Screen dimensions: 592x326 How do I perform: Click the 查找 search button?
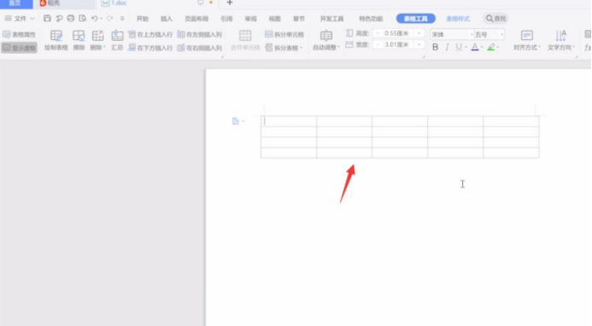pyautogui.click(x=495, y=18)
